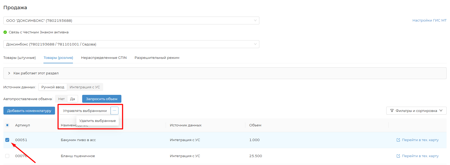The height and width of the screenshot is (165, 450).
Task: Uncheck the checkbox for item 00051
Action: (7, 140)
